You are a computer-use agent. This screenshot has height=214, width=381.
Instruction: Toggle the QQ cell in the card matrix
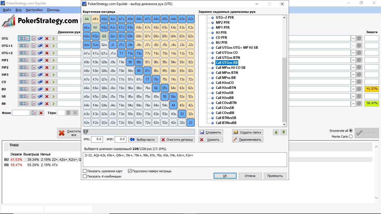click(104, 36)
